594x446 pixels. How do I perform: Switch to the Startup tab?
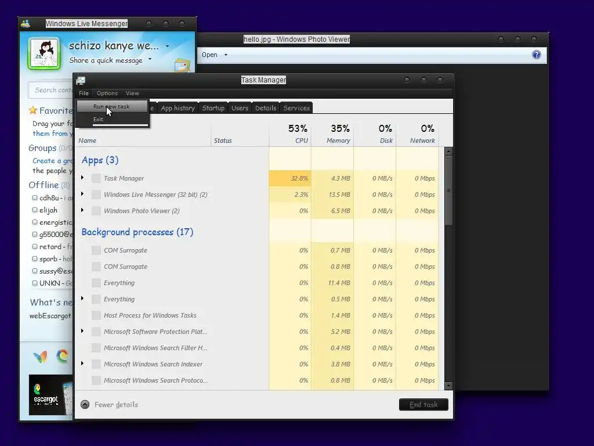coord(213,108)
